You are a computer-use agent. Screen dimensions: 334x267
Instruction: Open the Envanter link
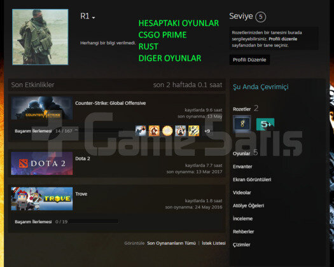(242, 167)
